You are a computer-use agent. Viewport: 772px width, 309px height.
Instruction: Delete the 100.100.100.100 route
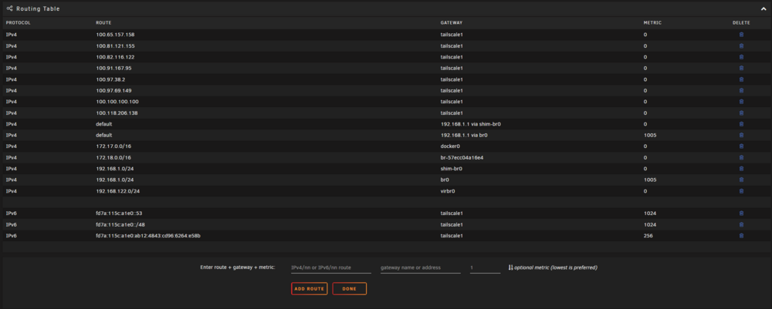click(741, 102)
